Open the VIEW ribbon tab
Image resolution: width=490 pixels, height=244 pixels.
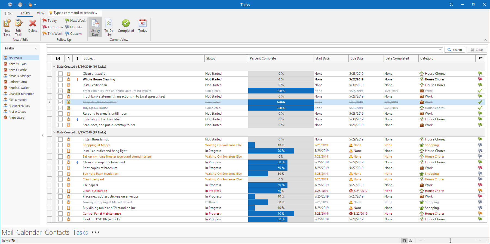41,13
